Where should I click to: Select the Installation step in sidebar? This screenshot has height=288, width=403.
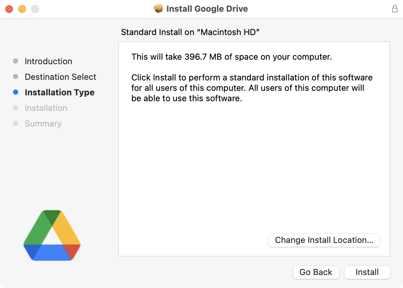pyautogui.click(x=46, y=108)
